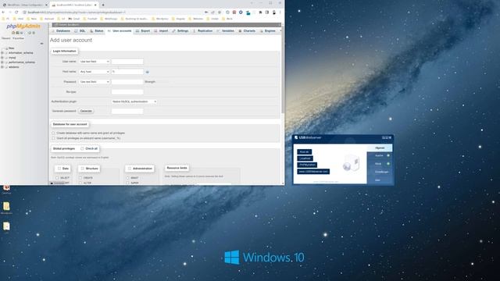The image size is (500, 281).
Task: Enable the GRANT privilege checkbox
Action: 128,178
